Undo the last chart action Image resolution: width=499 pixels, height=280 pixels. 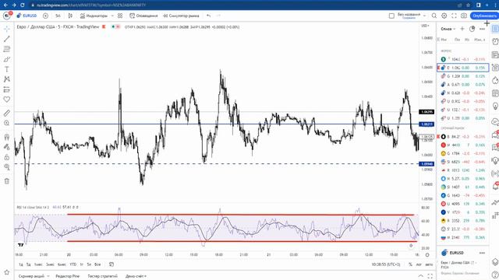click(208, 16)
